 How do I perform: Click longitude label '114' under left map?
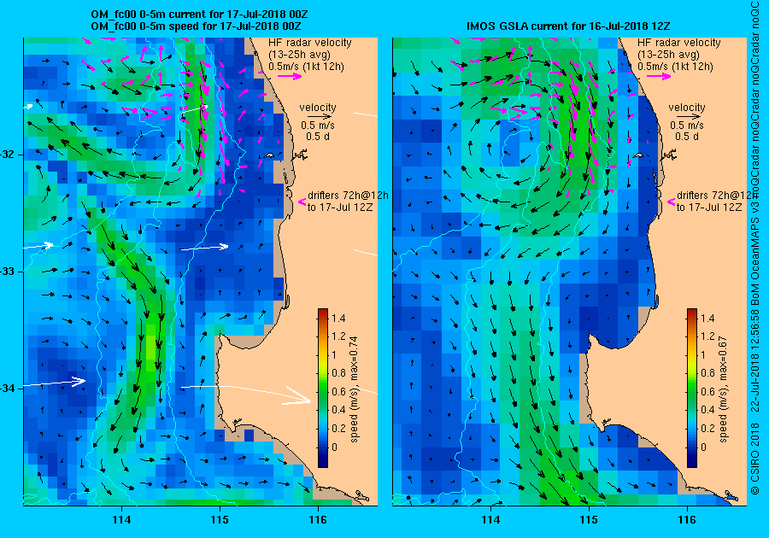[x=121, y=520]
